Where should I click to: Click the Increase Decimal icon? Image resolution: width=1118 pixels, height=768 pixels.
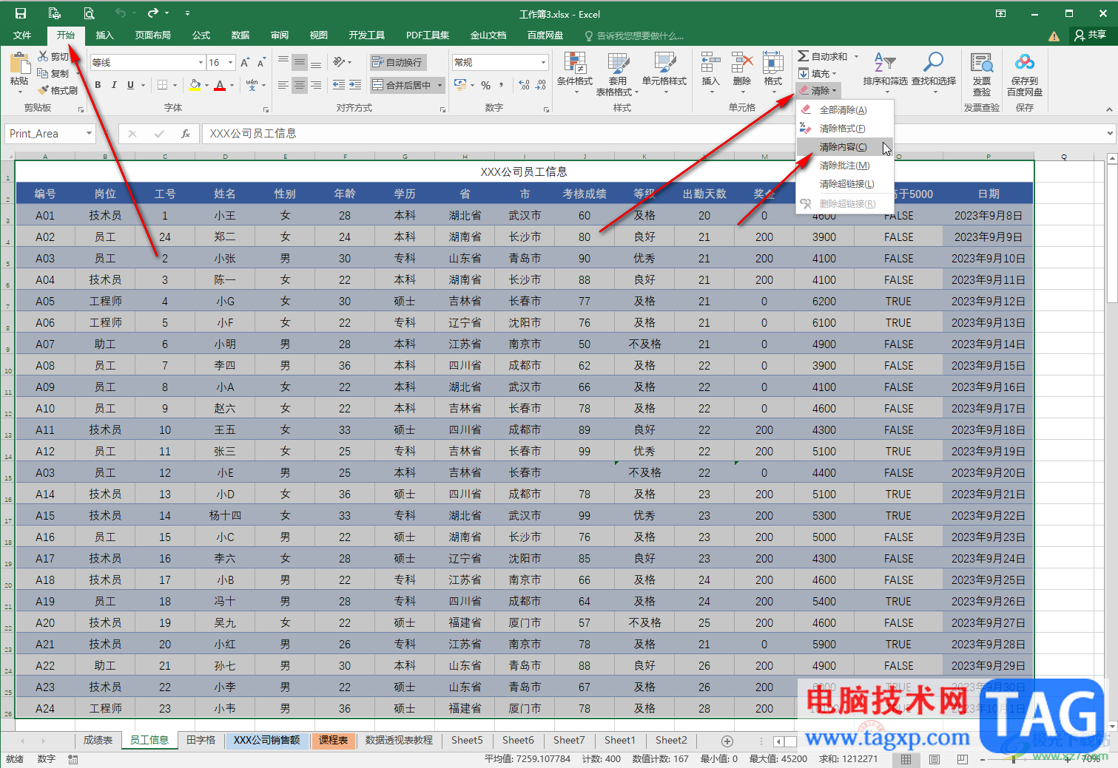click(524, 85)
